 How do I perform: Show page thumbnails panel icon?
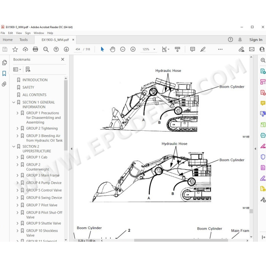click(x=5, y=63)
